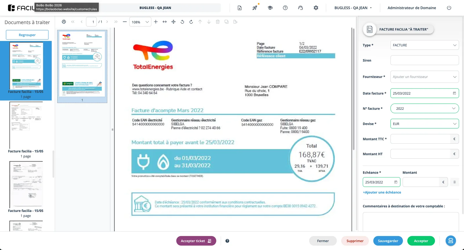
Task: Click the Montant HT input field
Action: 420,154
